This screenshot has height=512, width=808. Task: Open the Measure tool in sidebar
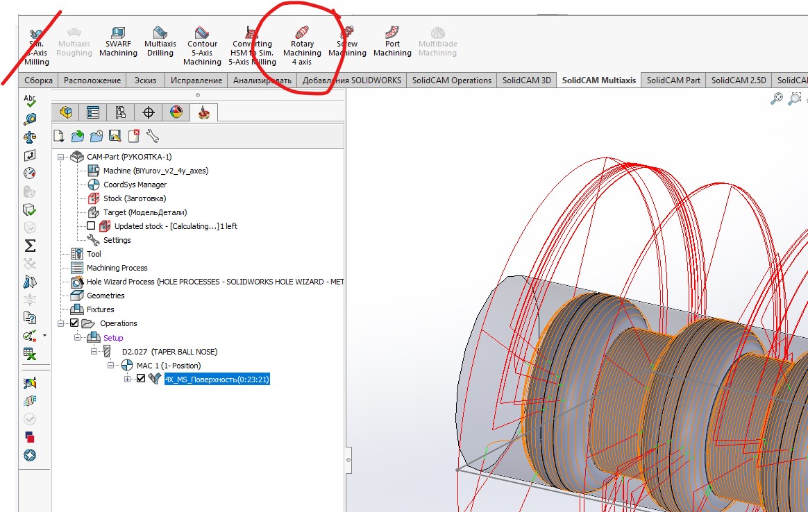tap(30, 119)
